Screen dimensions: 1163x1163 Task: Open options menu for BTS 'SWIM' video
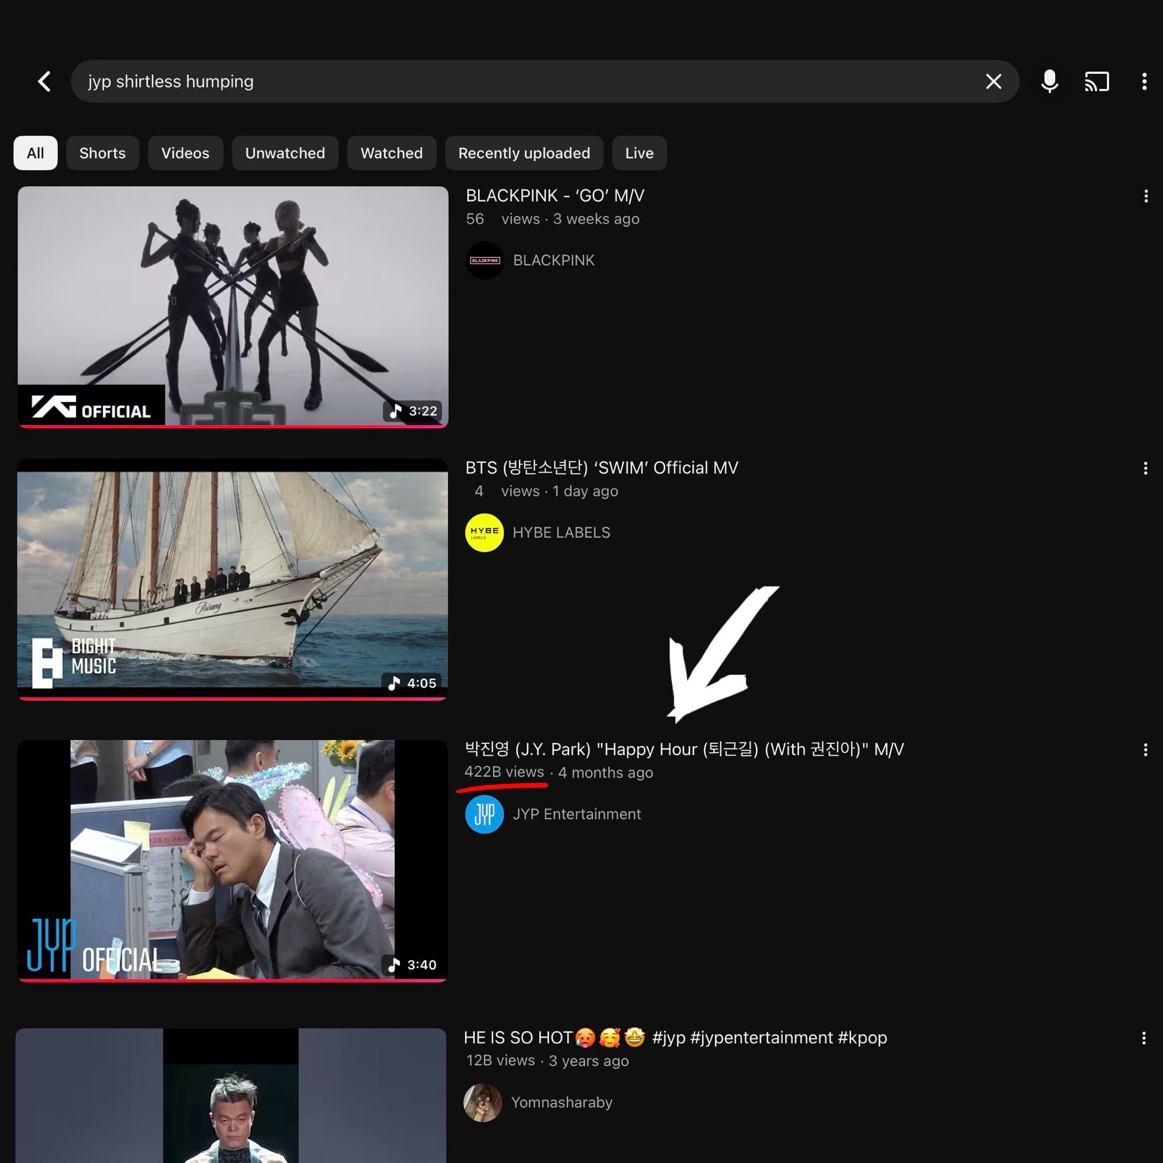(1145, 468)
